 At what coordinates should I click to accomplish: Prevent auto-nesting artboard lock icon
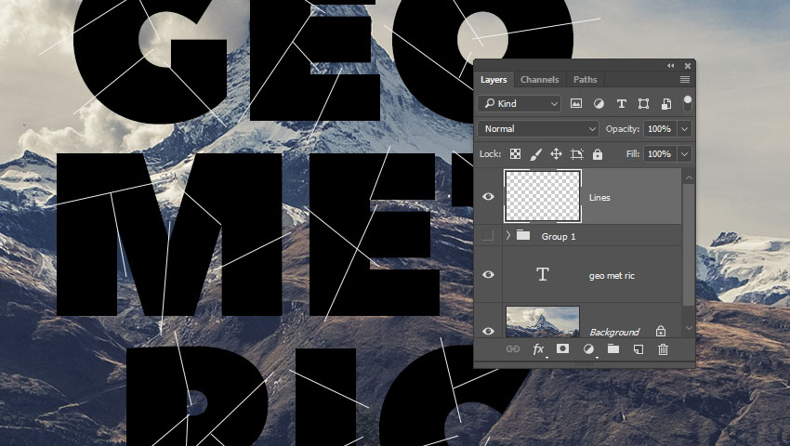coord(577,153)
